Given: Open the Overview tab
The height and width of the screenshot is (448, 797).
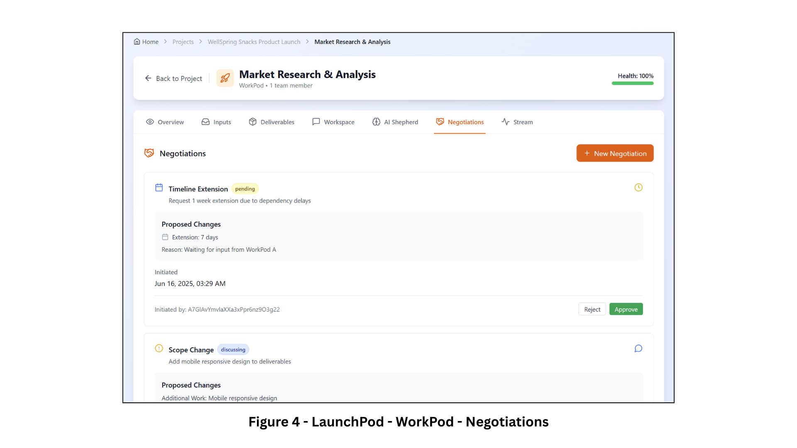Looking at the screenshot, I should (x=165, y=122).
